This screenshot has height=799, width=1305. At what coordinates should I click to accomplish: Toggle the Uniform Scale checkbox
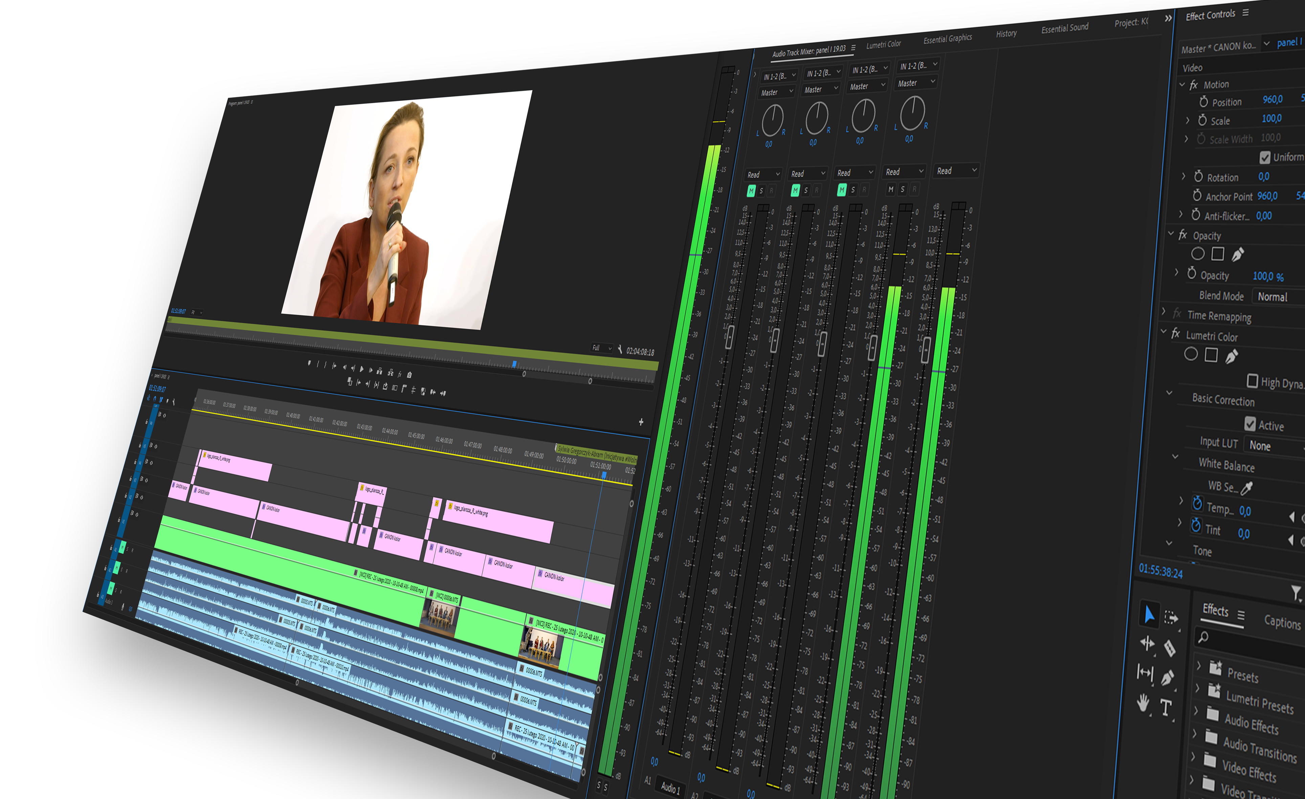click(x=1265, y=157)
